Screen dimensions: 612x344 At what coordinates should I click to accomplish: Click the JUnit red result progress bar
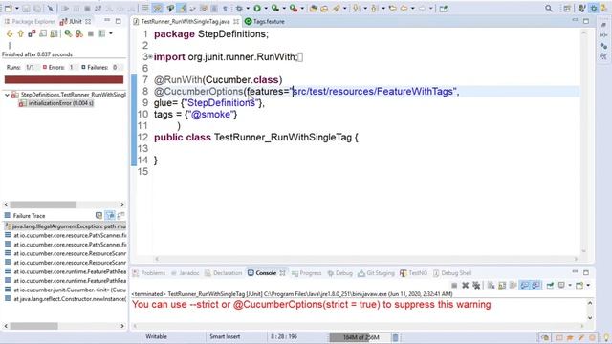tap(64, 80)
